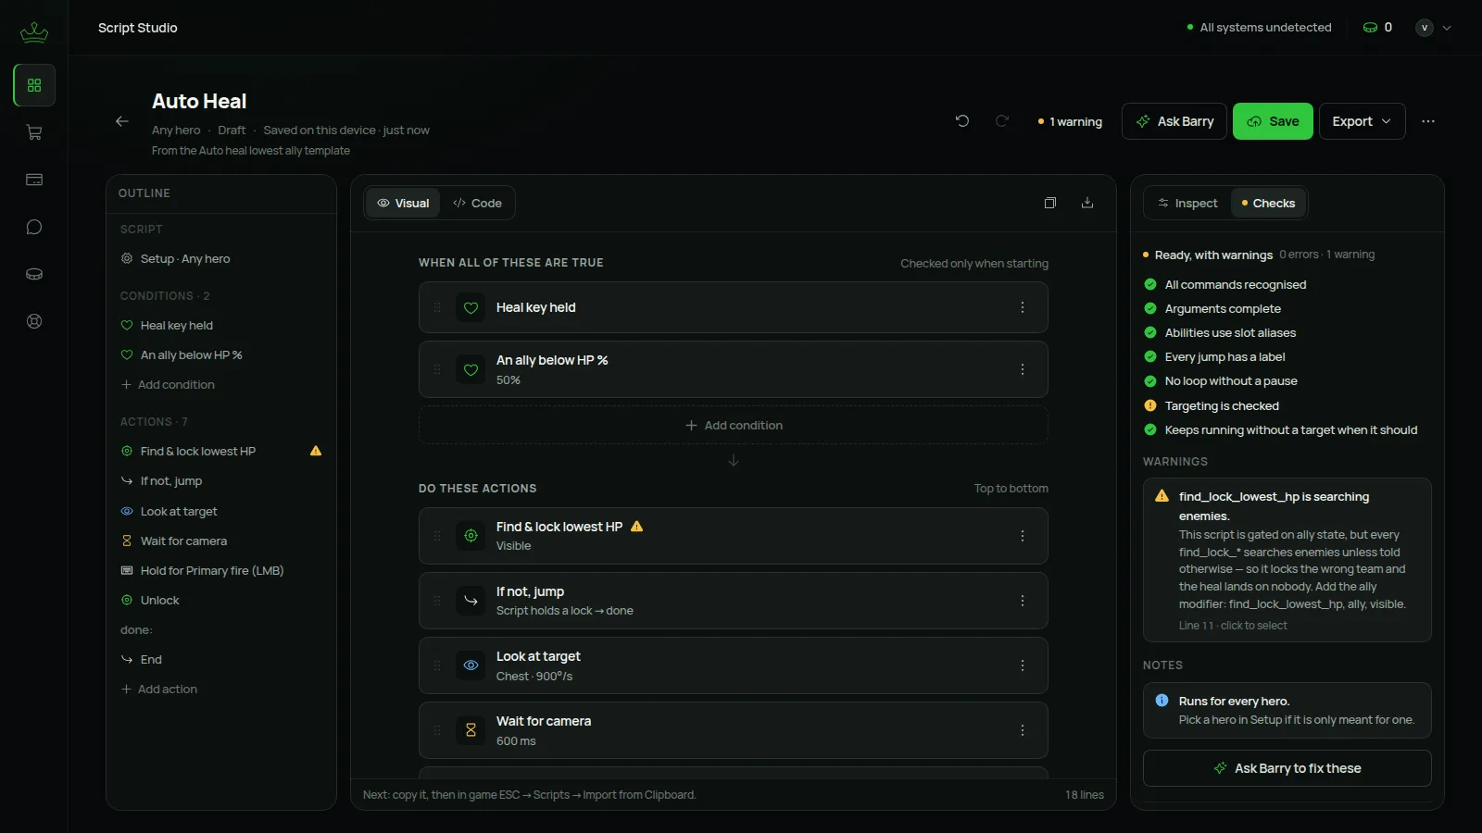1482x833 pixels.
Task: Open the card icon in sidebar
Action: pyautogui.click(x=34, y=180)
